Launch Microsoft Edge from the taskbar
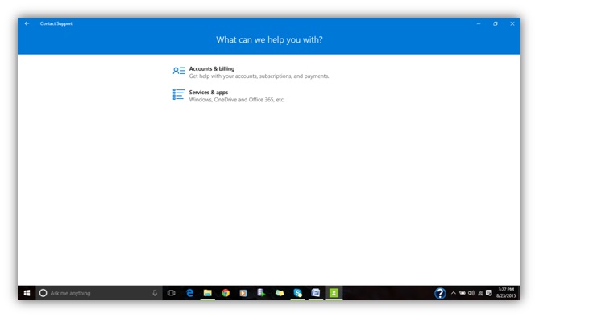 pyautogui.click(x=189, y=293)
